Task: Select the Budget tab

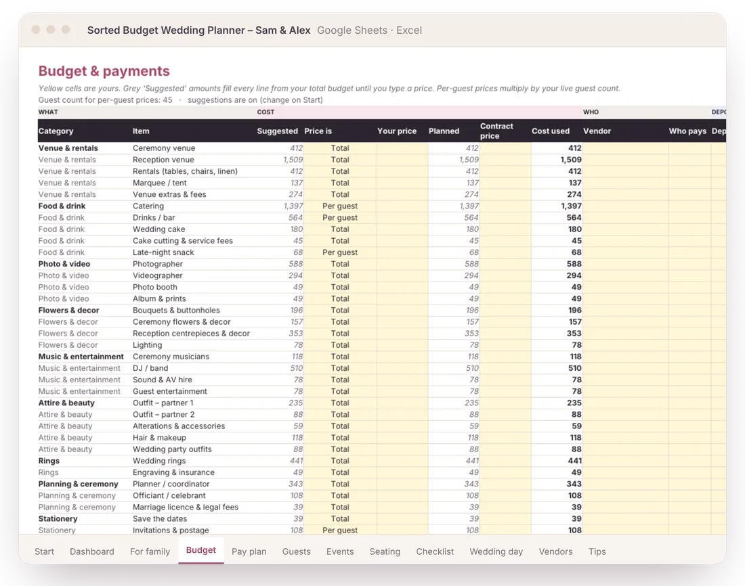Action: point(201,550)
